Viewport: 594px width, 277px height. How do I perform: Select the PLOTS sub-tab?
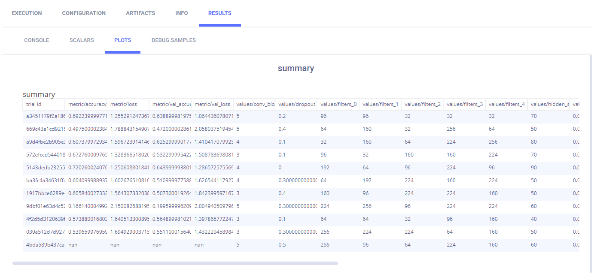[x=122, y=40]
